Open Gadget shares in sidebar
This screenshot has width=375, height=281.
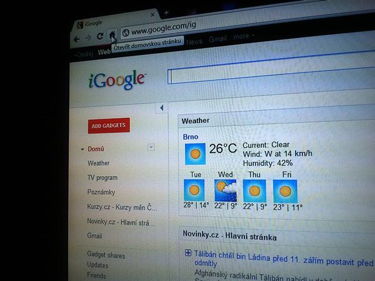[106, 255]
